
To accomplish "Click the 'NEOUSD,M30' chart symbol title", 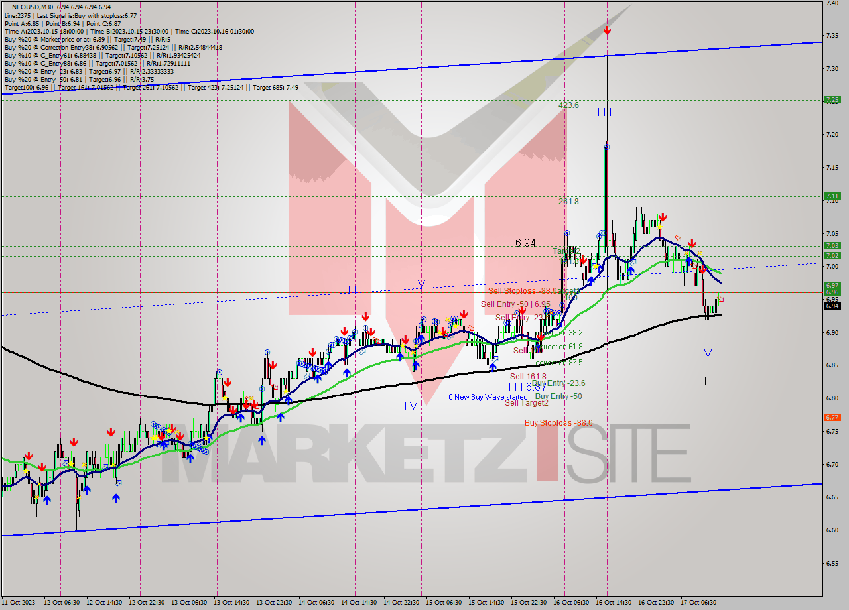I will [31, 7].
